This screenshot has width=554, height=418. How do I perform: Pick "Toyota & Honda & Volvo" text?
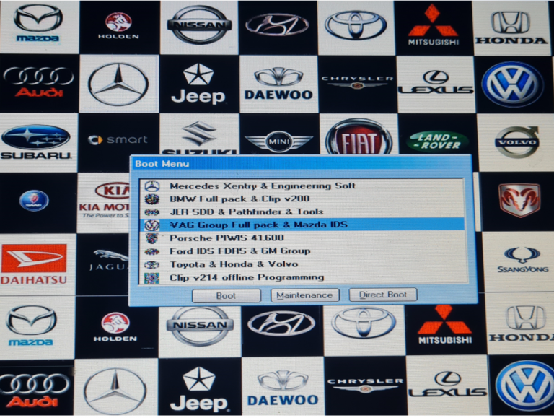(x=234, y=264)
